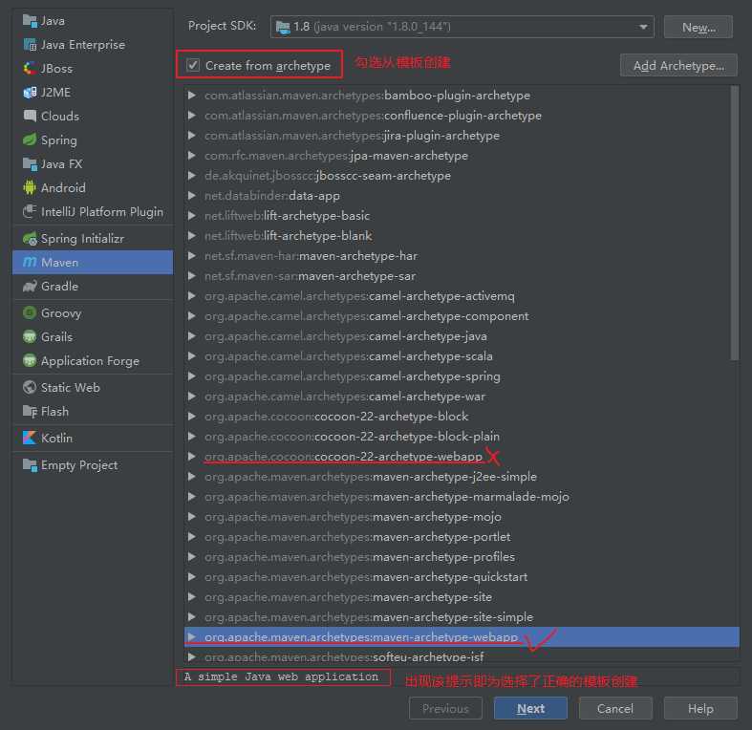Pick the Spring leaf icon
This screenshot has height=730, width=752.
click(30, 140)
